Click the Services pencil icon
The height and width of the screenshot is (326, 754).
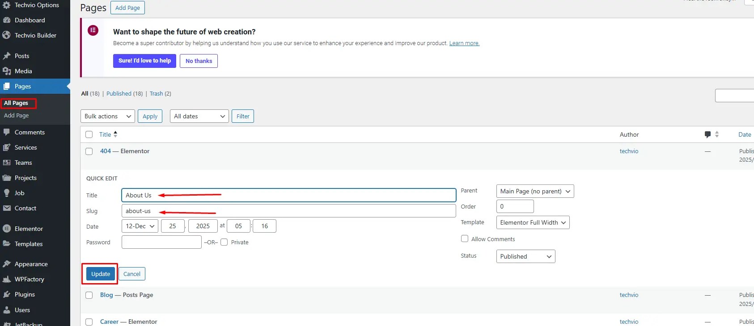click(x=7, y=147)
